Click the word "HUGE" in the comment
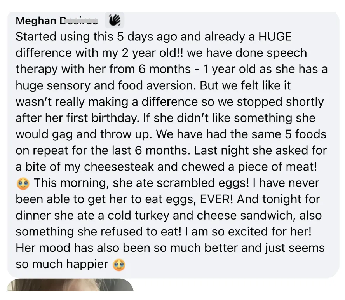The height and width of the screenshot is (300, 345). click(x=275, y=37)
